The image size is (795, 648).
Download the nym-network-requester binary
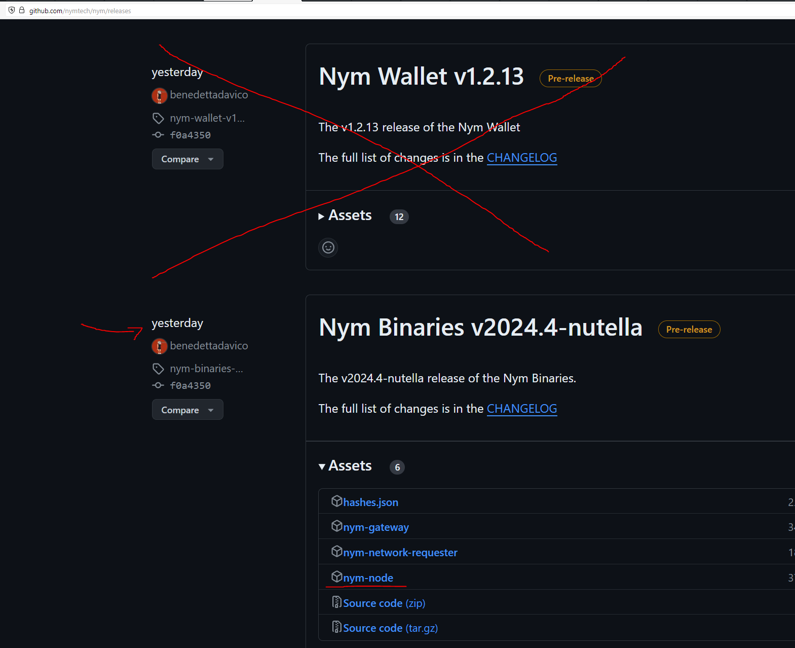point(400,553)
